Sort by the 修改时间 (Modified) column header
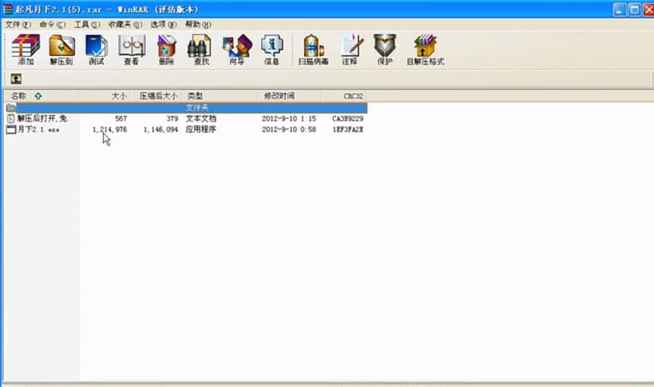 pyautogui.click(x=290, y=96)
